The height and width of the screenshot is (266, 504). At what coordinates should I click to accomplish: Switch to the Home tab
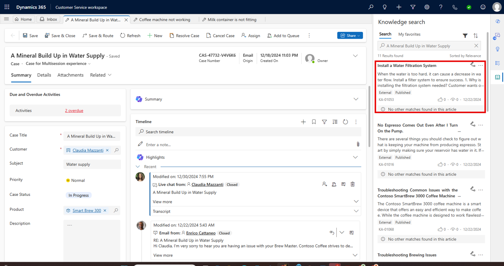pyautogui.click(x=23, y=19)
